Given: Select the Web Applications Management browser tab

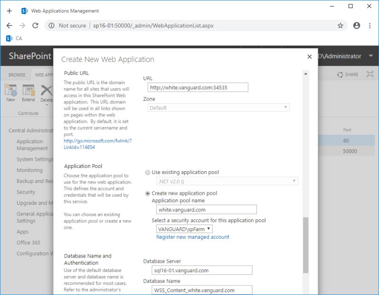Looking at the screenshot, I should (61, 11).
